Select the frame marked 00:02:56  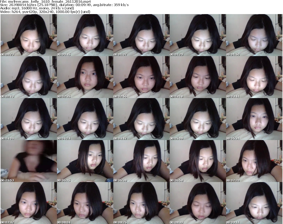click(141, 77)
